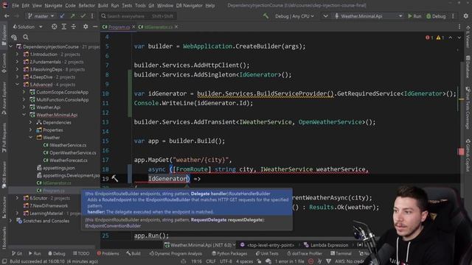Open the Solution view dropdown
Image resolution: width=472 pixels, height=265 pixels.
click(27, 26)
